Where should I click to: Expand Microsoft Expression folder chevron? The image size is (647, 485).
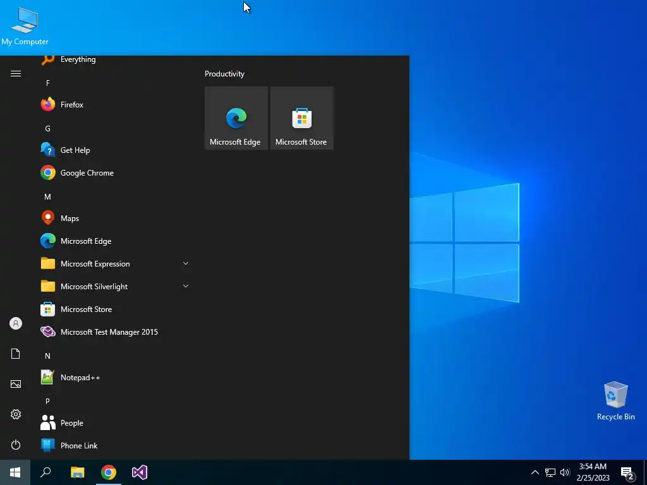pyautogui.click(x=186, y=263)
